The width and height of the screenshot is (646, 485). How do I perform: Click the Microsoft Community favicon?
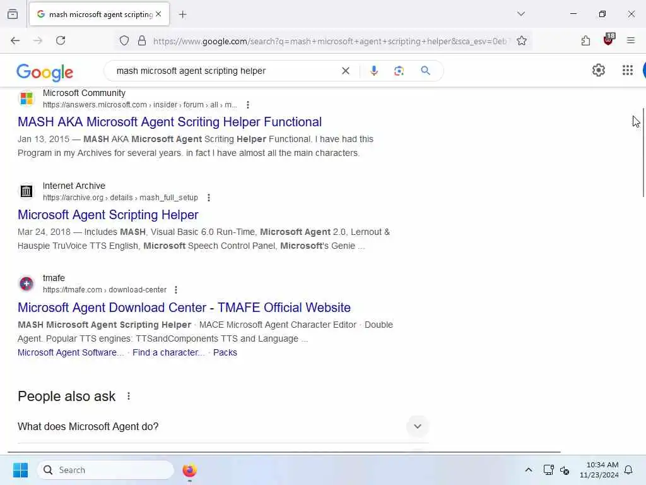point(26,99)
